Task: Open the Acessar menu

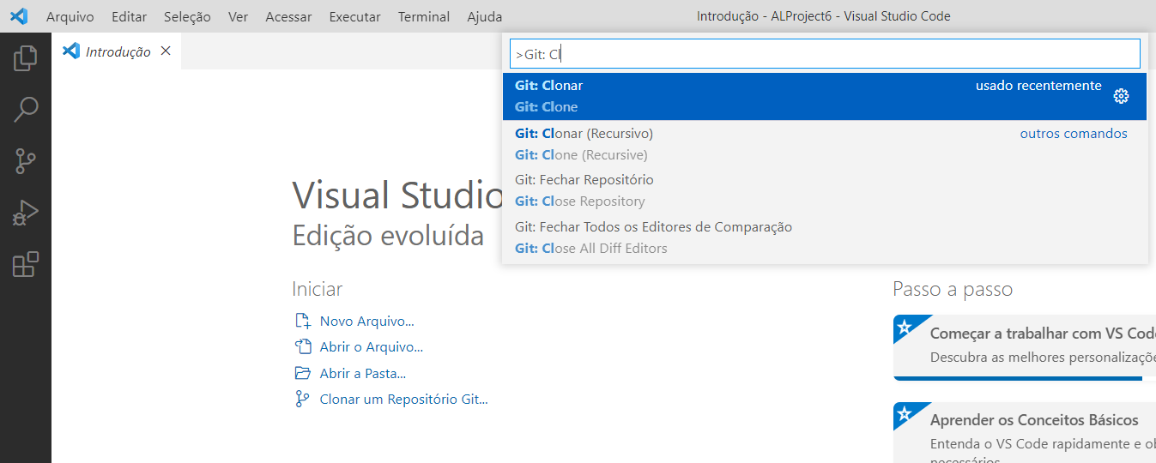Action: point(289,16)
